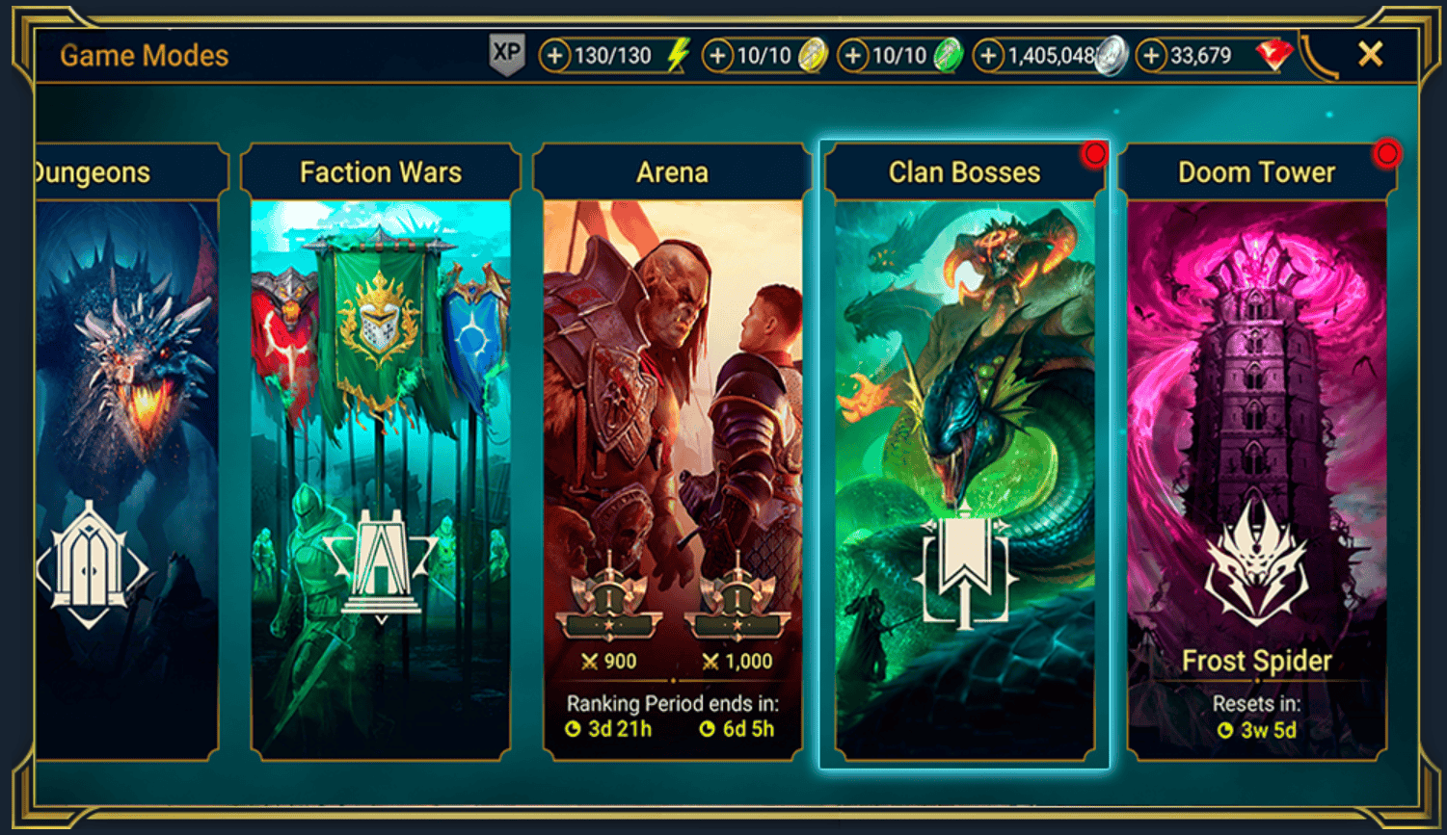Add gems with plus next to 33,679
The height and width of the screenshot is (835, 1447).
coord(1151,56)
